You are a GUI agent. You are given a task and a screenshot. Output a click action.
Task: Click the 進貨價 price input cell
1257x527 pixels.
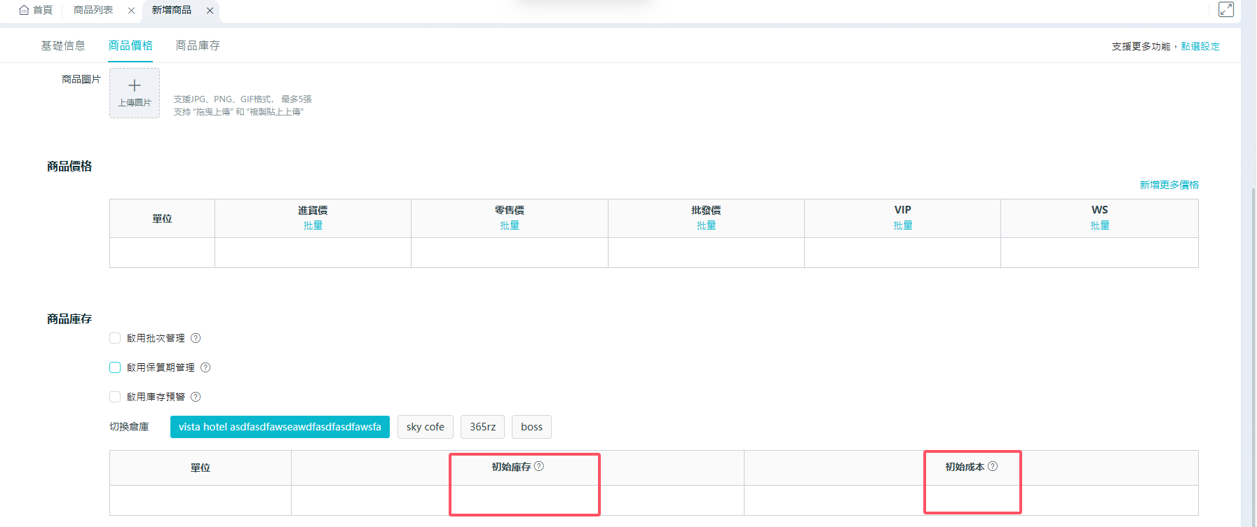pos(313,253)
